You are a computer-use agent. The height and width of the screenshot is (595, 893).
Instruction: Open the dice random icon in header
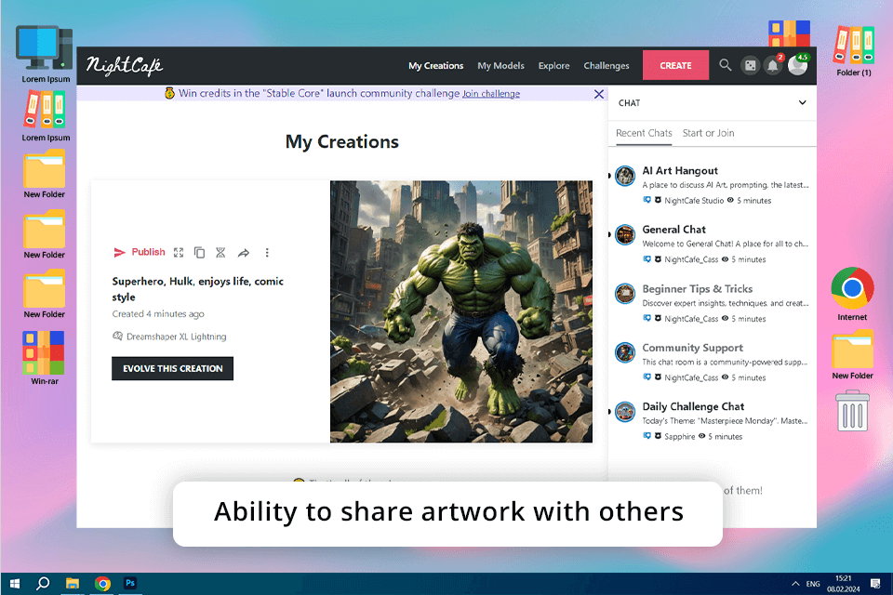(x=751, y=66)
